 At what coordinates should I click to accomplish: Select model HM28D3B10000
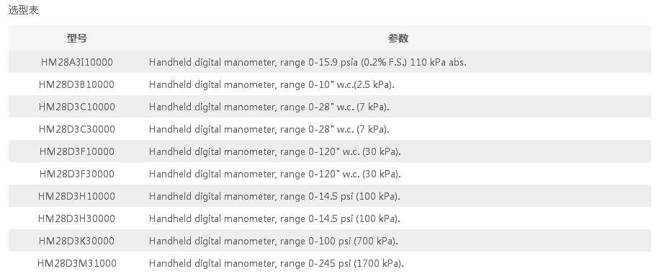[x=76, y=84]
